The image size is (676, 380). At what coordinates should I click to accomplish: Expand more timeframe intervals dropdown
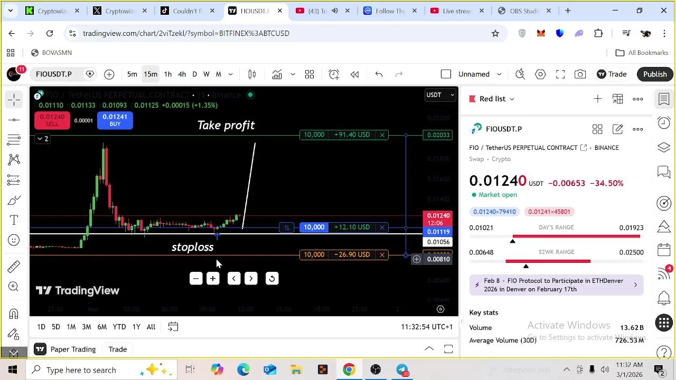coord(231,74)
